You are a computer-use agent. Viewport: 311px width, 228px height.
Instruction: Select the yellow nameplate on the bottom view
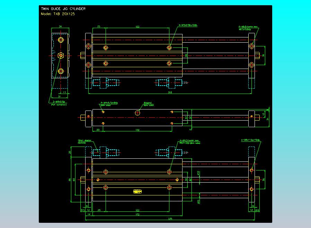137,191
